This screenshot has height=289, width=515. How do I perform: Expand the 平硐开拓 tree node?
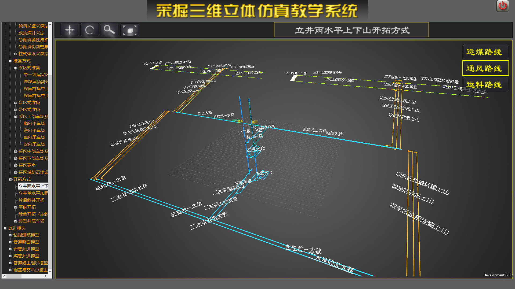[16, 207]
